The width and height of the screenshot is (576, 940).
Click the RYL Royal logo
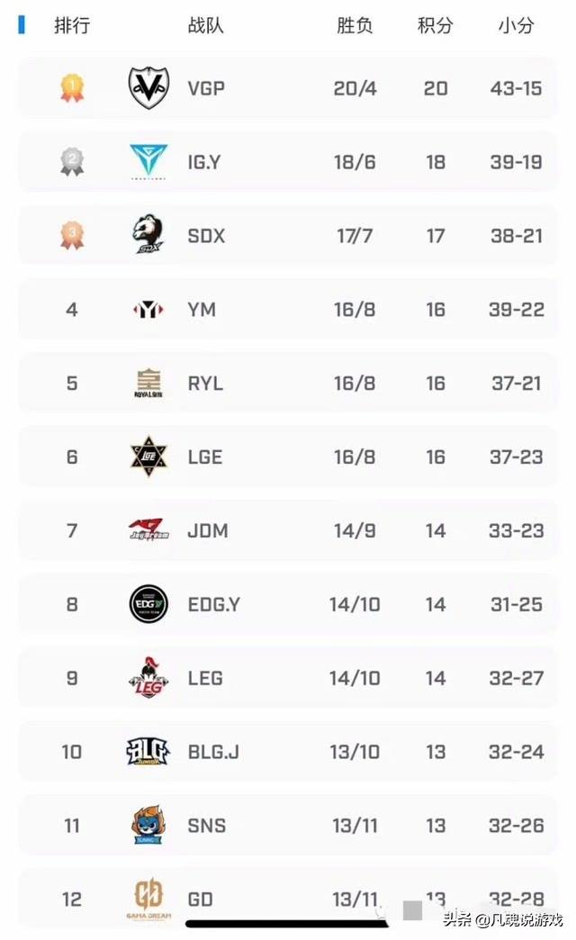tap(148, 384)
